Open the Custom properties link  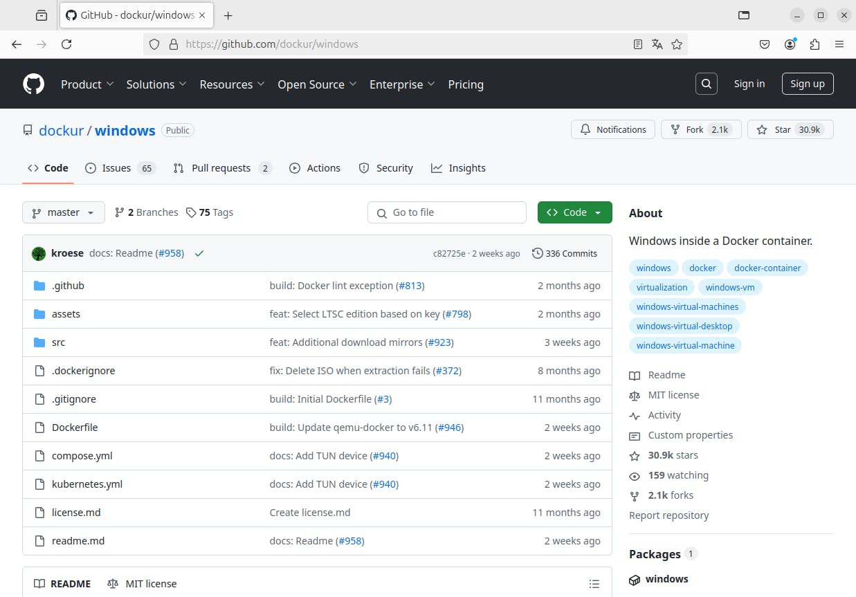[x=690, y=435]
